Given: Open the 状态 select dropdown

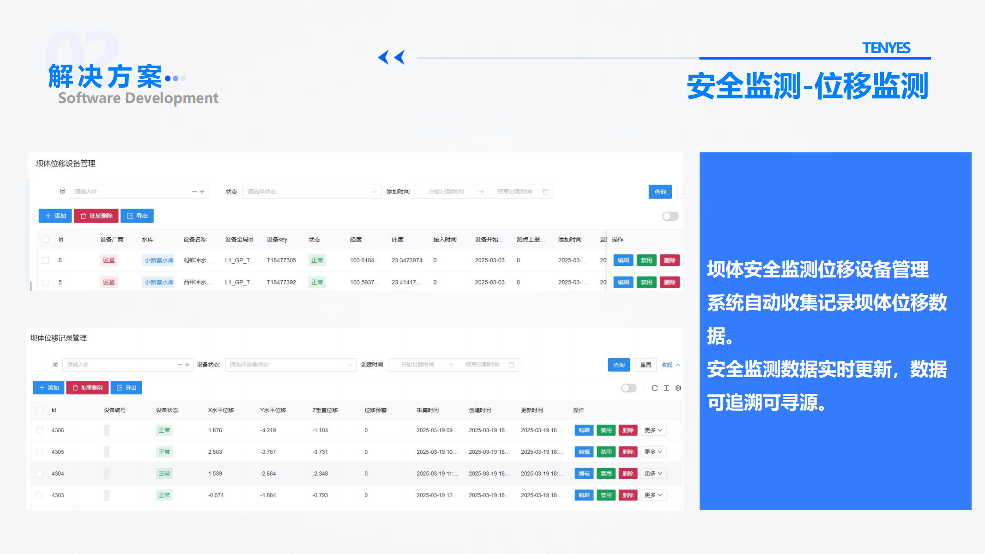Looking at the screenshot, I should [x=311, y=192].
